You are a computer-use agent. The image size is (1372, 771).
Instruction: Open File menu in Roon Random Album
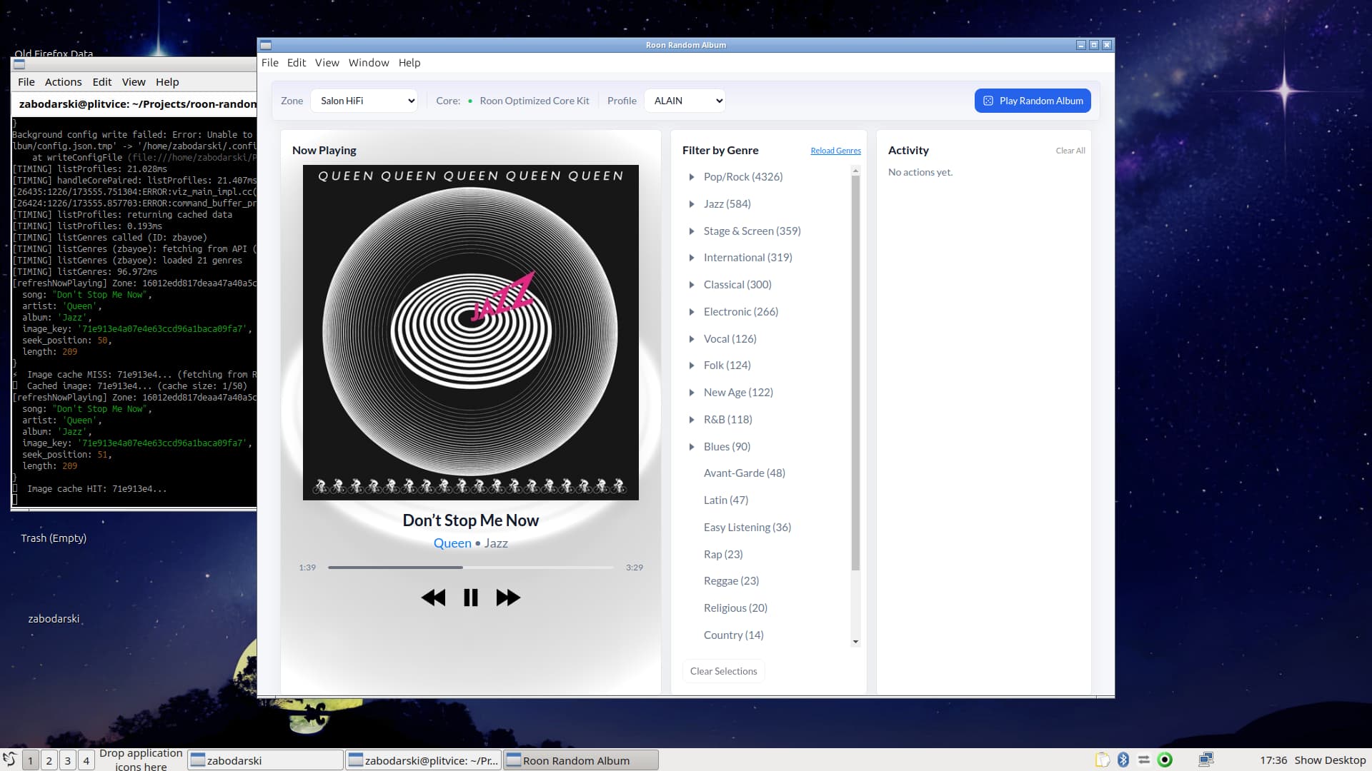[270, 63]
